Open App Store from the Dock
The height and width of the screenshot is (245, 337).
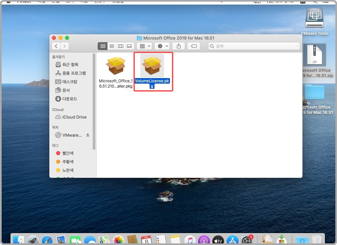pos(232,240)
